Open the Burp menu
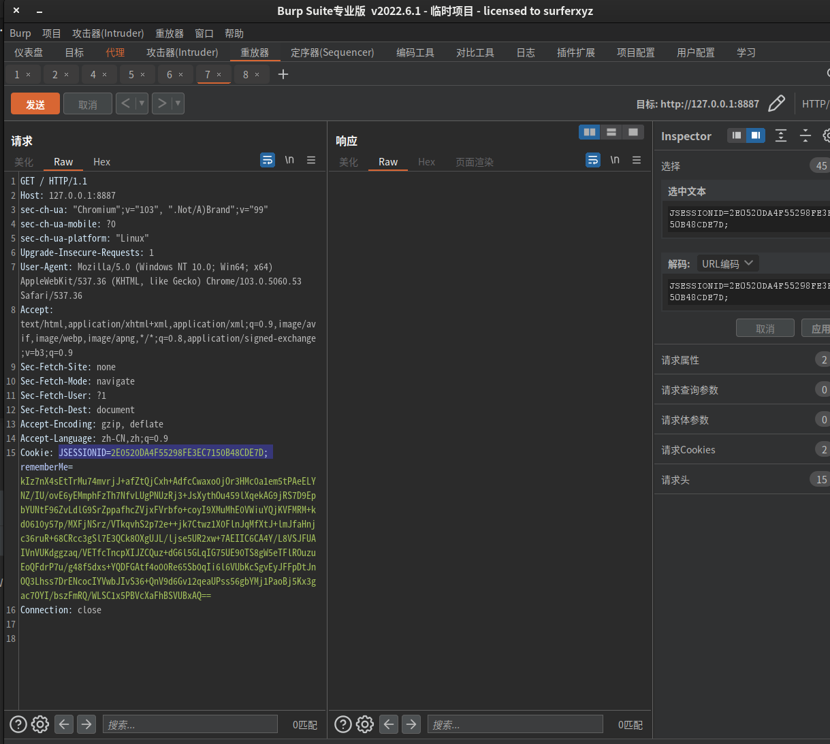Screen dimensions: 830x744 [20, 33]
